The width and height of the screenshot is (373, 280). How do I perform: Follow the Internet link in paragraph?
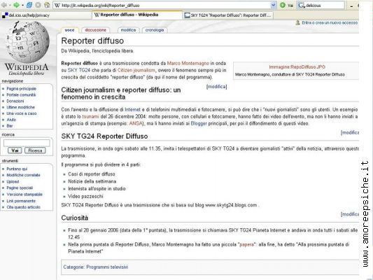(x=132, y=110)
